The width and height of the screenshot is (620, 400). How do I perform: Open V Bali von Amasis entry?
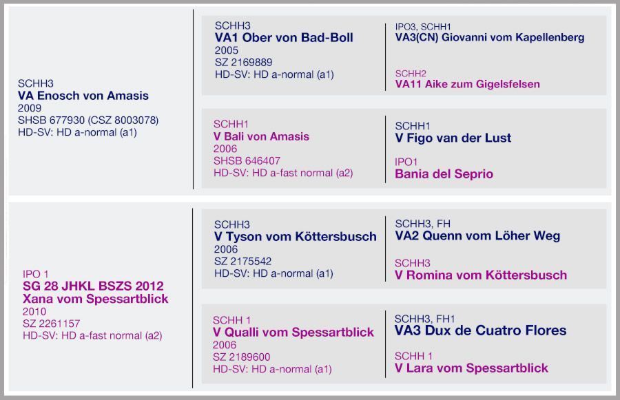(x=261, y=136)
